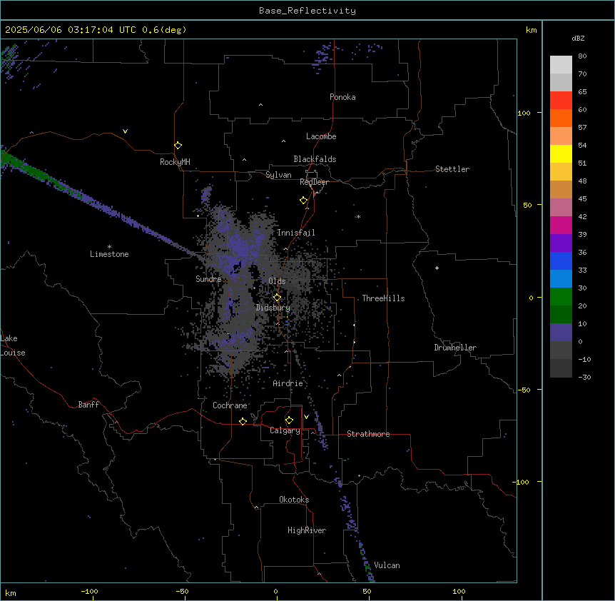
Task: Select the RedDeer label
Action: coord(314,182)
